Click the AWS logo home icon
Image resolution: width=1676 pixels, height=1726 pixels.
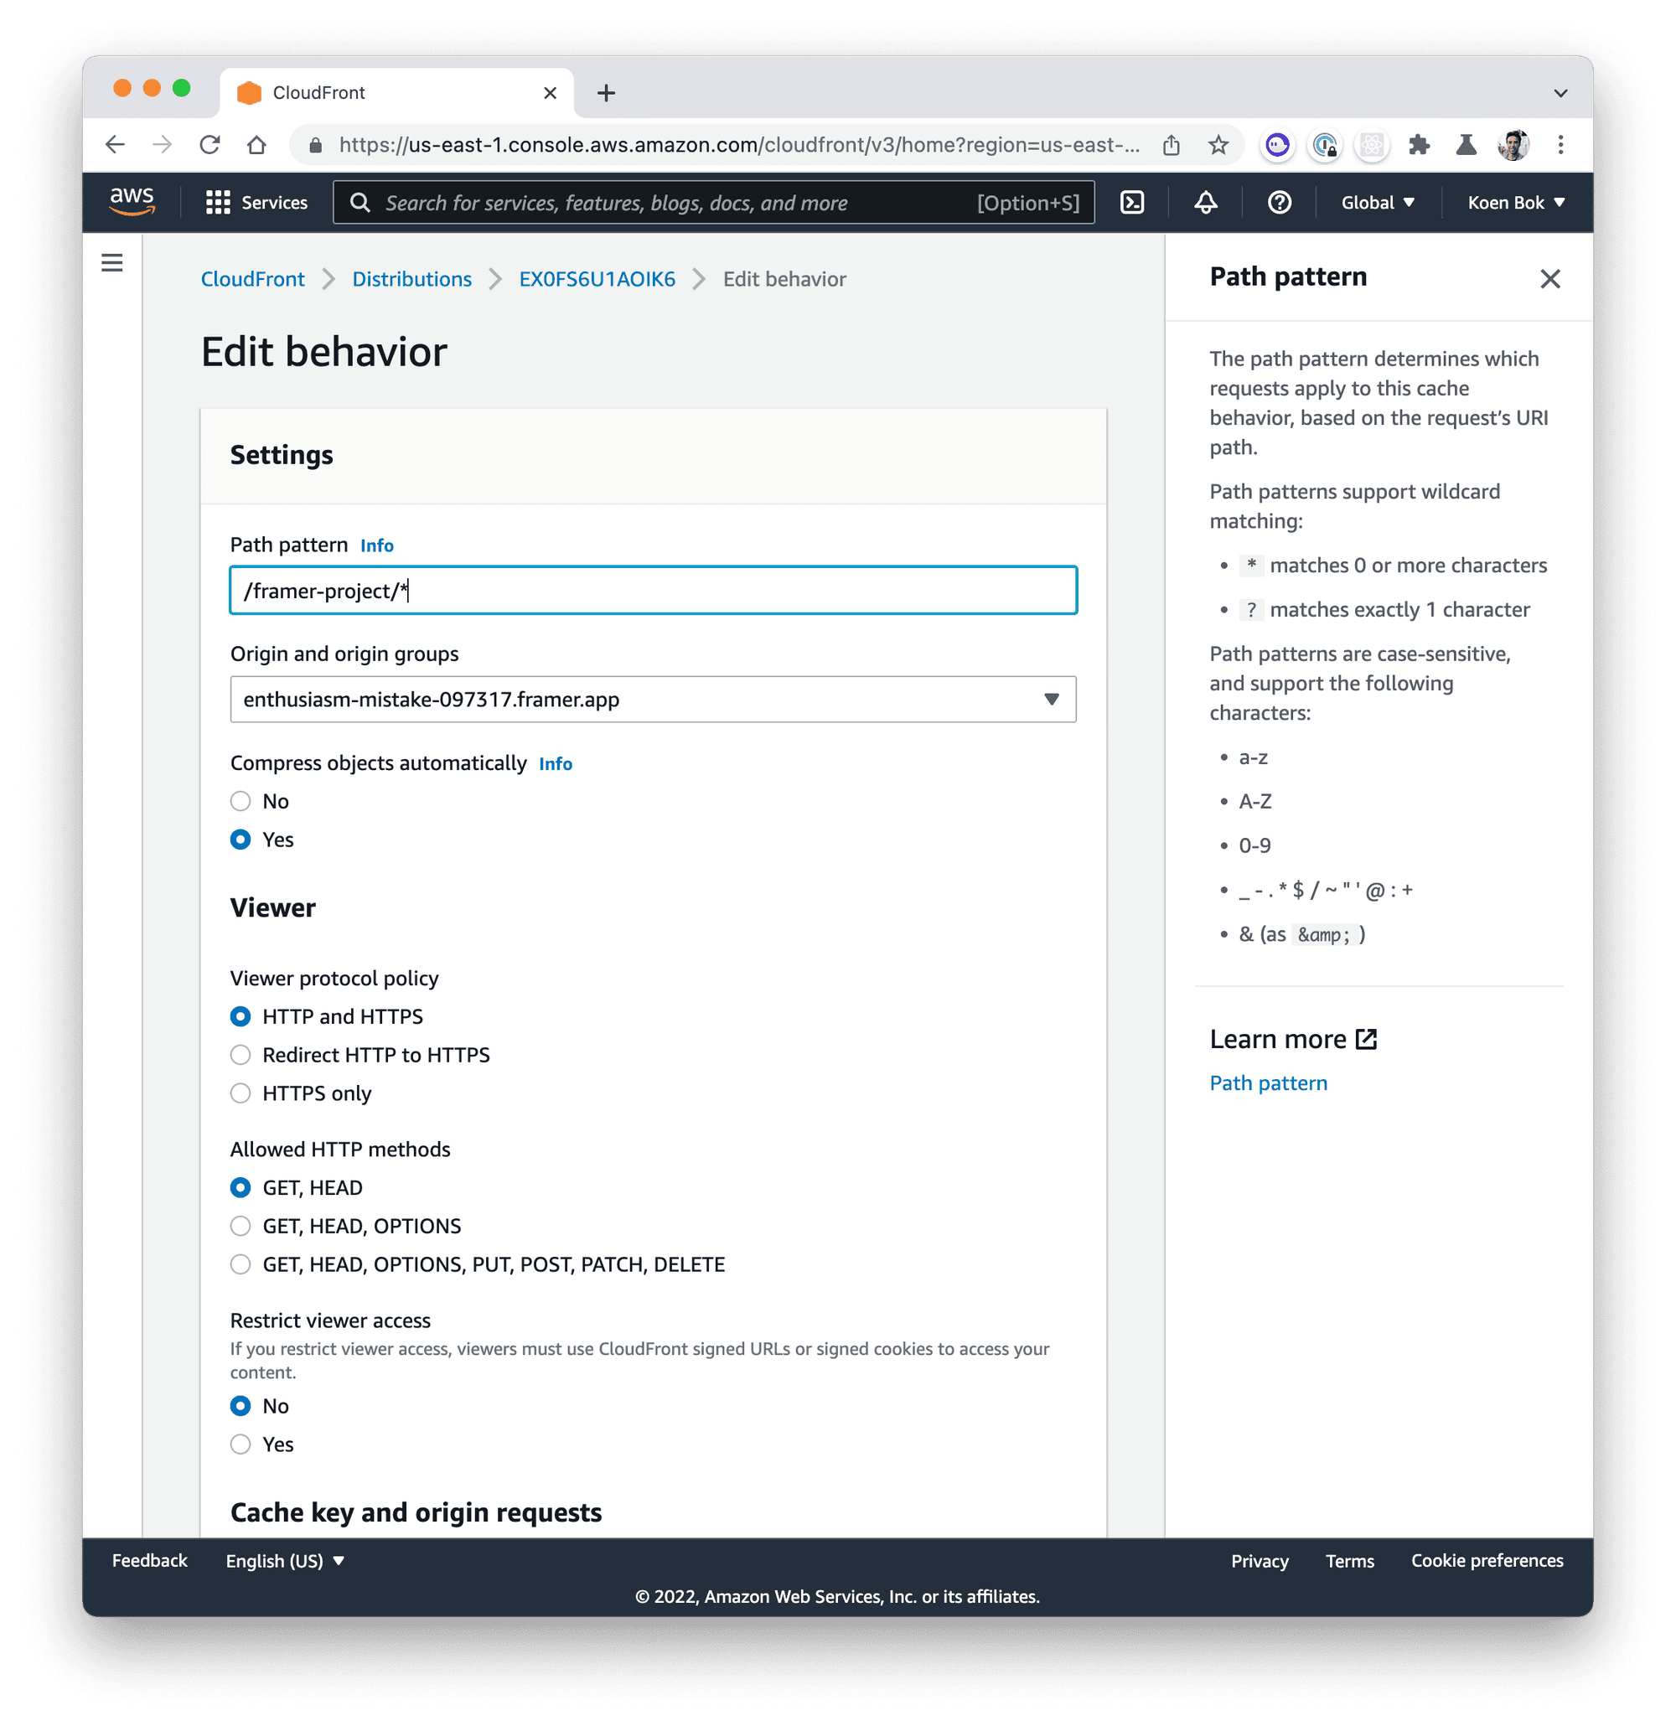coord(132,202)
